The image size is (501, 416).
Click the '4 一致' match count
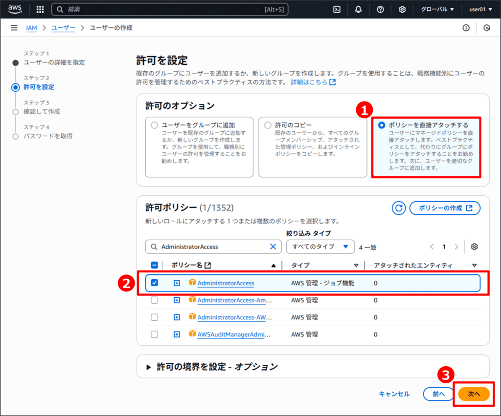pos(367,248)
